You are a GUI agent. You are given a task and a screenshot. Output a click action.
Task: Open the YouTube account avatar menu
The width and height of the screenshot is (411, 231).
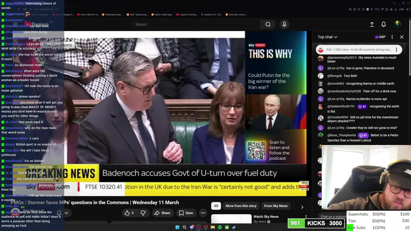click(x=397, y=24)
